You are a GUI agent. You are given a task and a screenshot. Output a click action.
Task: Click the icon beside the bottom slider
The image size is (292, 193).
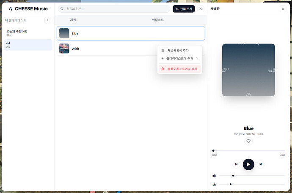(214, 184)
